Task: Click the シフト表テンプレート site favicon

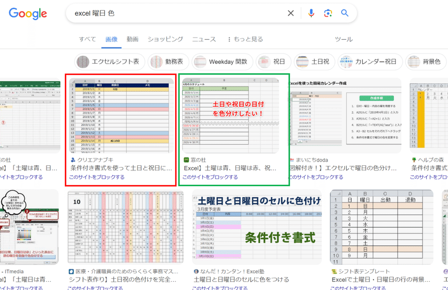Action: (334, 272)
